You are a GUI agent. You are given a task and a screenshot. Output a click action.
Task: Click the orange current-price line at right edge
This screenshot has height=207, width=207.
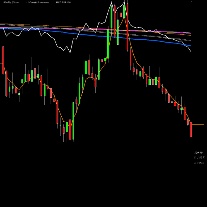[198, 125]
